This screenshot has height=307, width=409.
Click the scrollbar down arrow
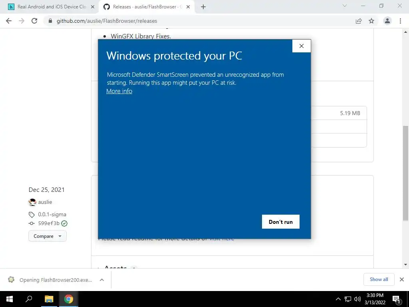click(405, 265)
